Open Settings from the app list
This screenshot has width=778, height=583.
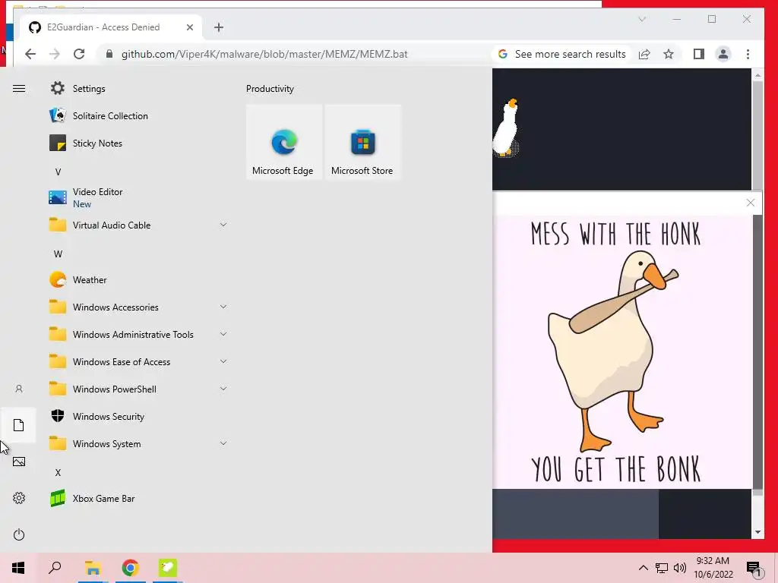coord(139,89)
